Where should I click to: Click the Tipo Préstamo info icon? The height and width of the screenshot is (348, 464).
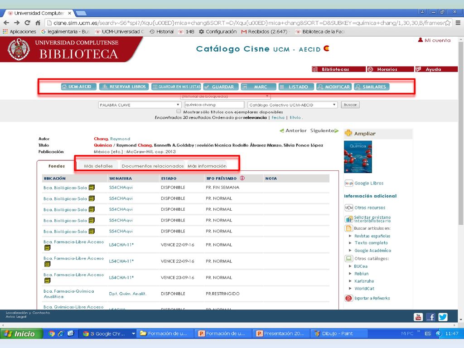242,178
